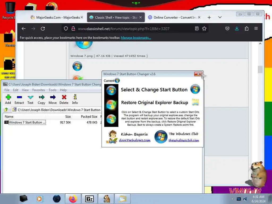
Task: Open door2windows.com link
Action: pyautogui.click(x=135, y=140)
